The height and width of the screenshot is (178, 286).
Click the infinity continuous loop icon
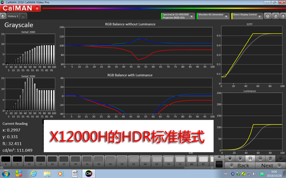pyautogui.click(x=260, y=158)
